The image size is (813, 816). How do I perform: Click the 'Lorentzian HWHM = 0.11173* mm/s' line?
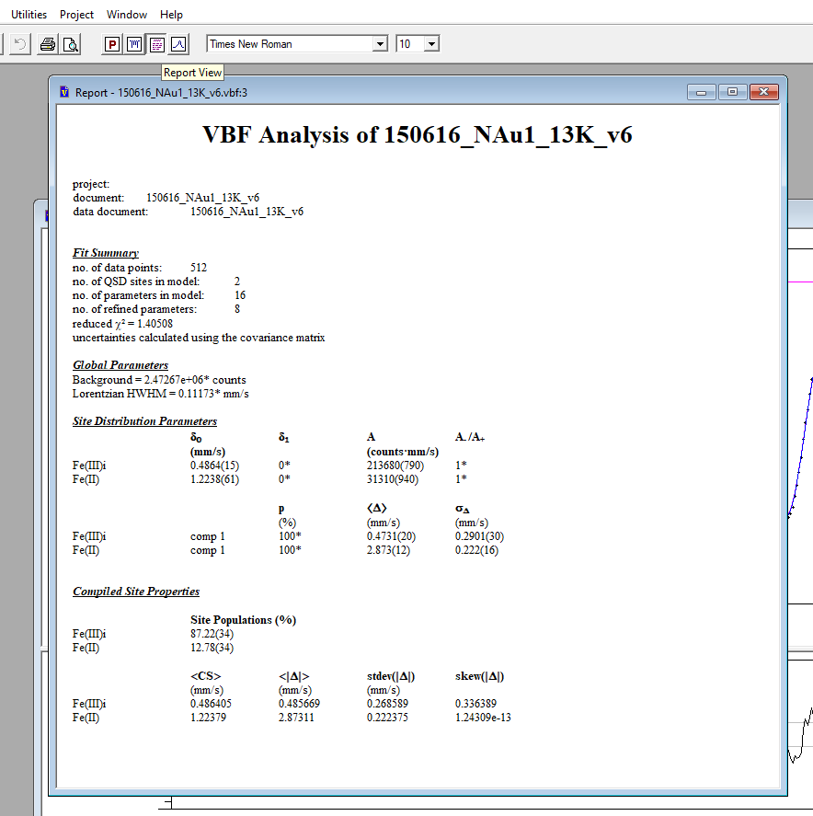point(160,394)
